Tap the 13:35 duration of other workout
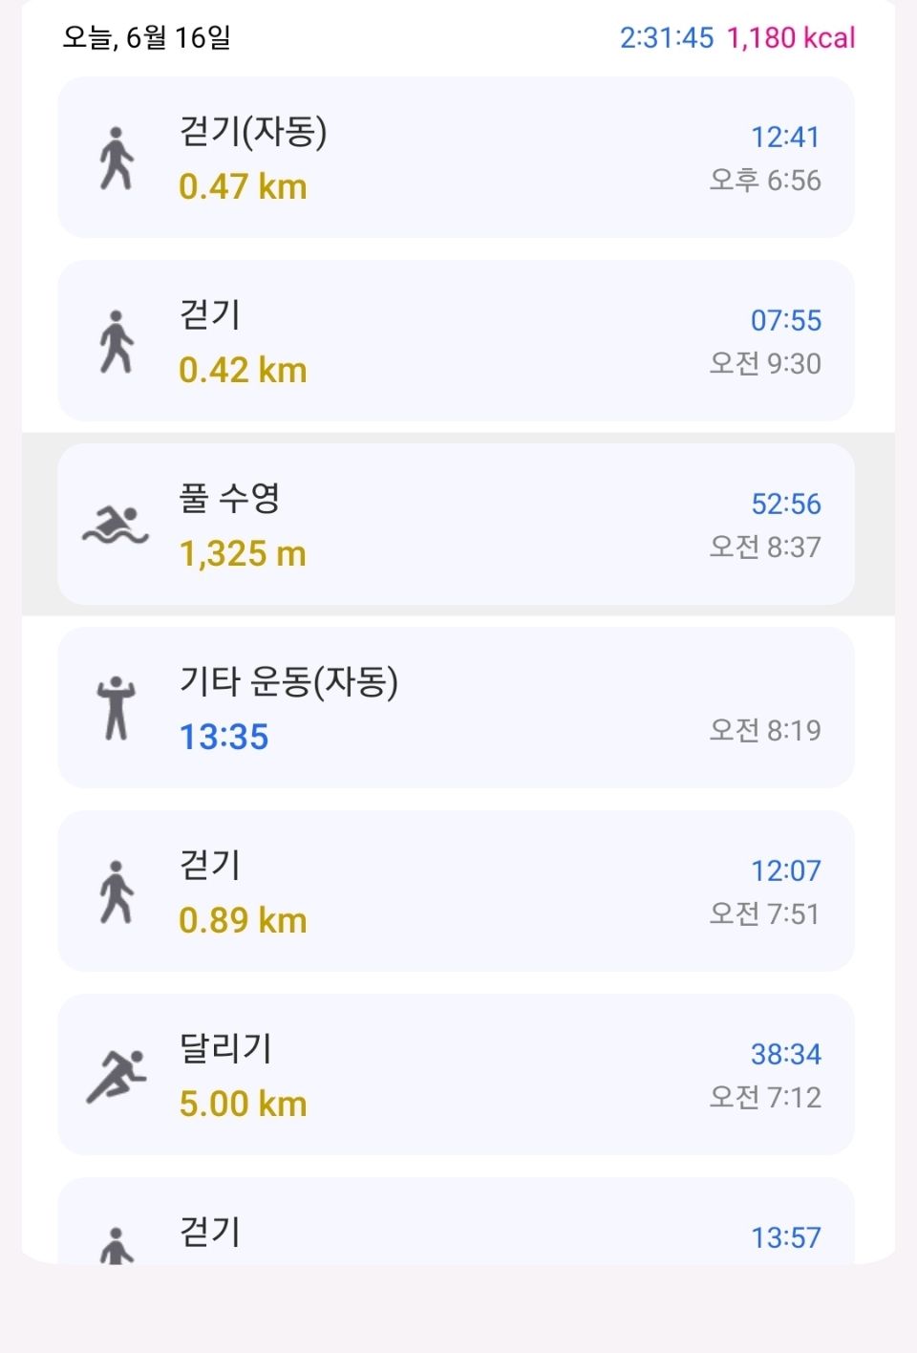 click(224, 737)
